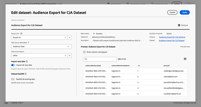This screenshot has height=107, width=201.
Task: Click the Data source description field
Action: tap(39, 46)
